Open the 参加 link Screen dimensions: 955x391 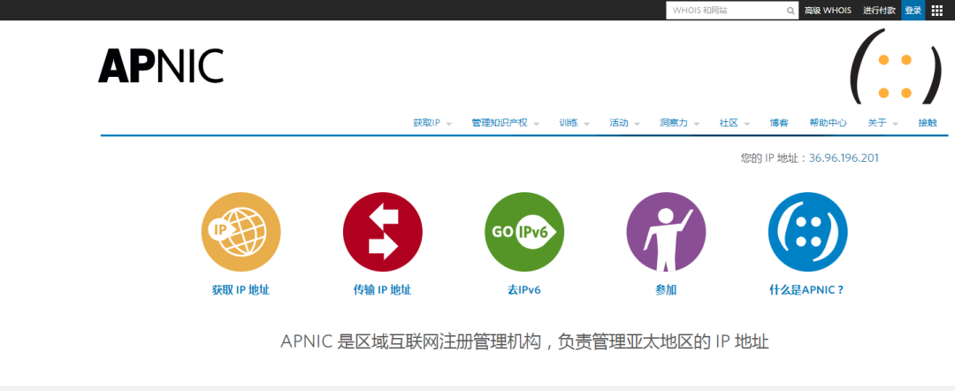pyautogui.click(x=667, y=290)
